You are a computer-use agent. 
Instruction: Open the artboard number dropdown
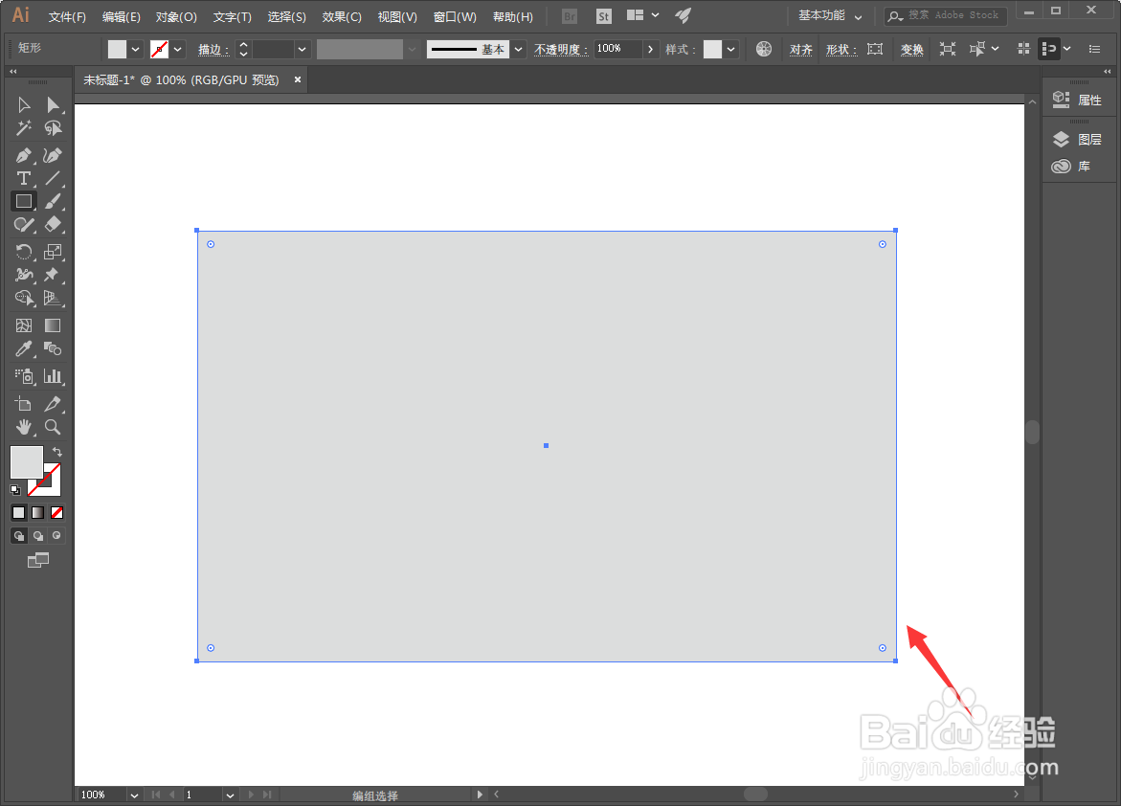(x=230, y=795)
